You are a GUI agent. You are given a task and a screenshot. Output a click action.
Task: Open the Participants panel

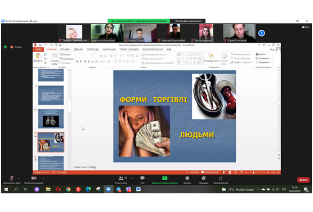click(121, 179)
